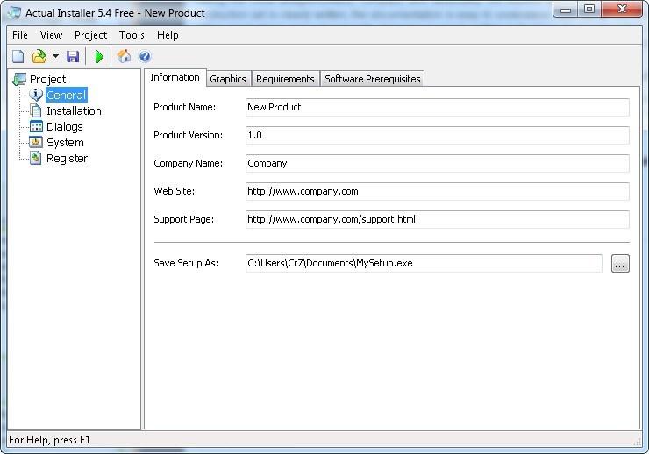Click the browse ellipsis button

point(620,264)
